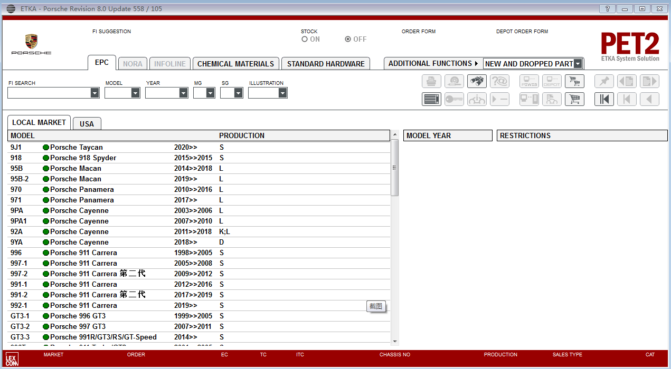Select the OFF stock radio button
671x369 pixels.
tap(347, 39)
